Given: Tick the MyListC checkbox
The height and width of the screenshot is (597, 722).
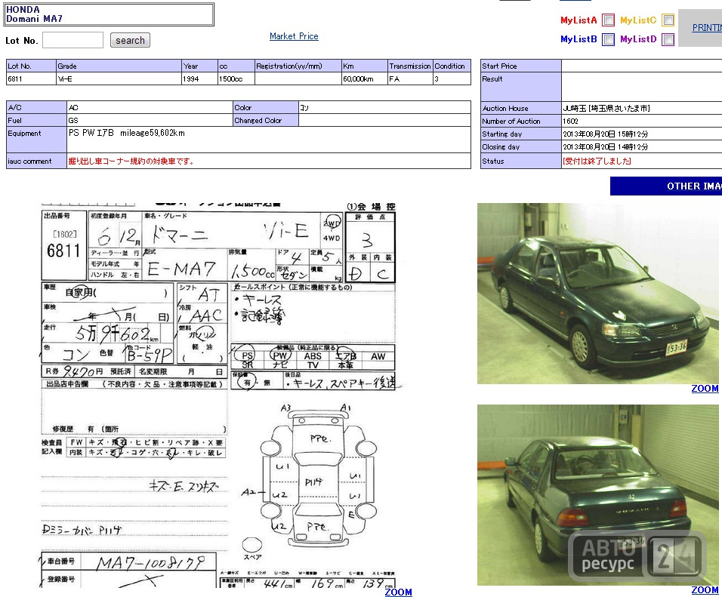Looking at the screenshot, I should pos(668,20).
